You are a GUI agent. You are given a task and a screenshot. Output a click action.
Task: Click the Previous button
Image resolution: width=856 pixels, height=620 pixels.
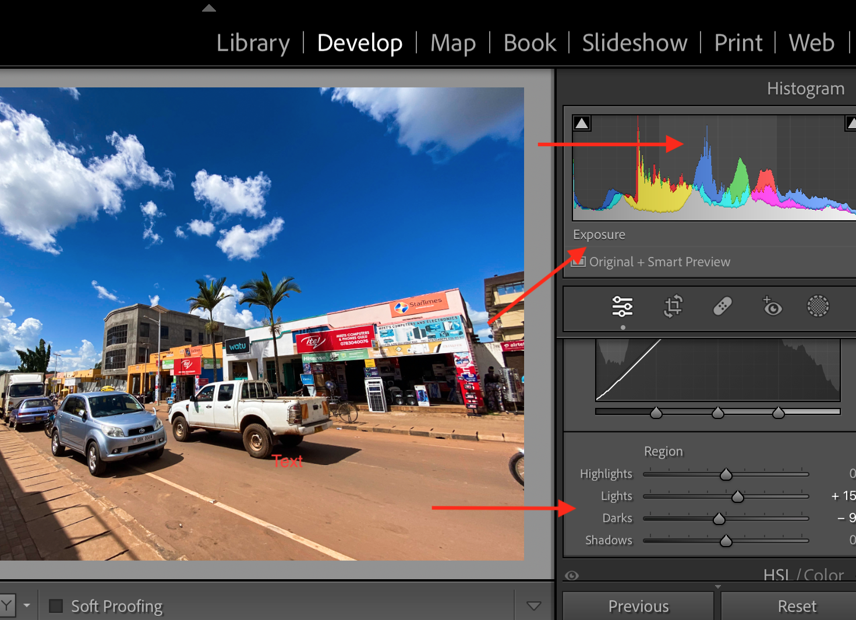(638, 605)
